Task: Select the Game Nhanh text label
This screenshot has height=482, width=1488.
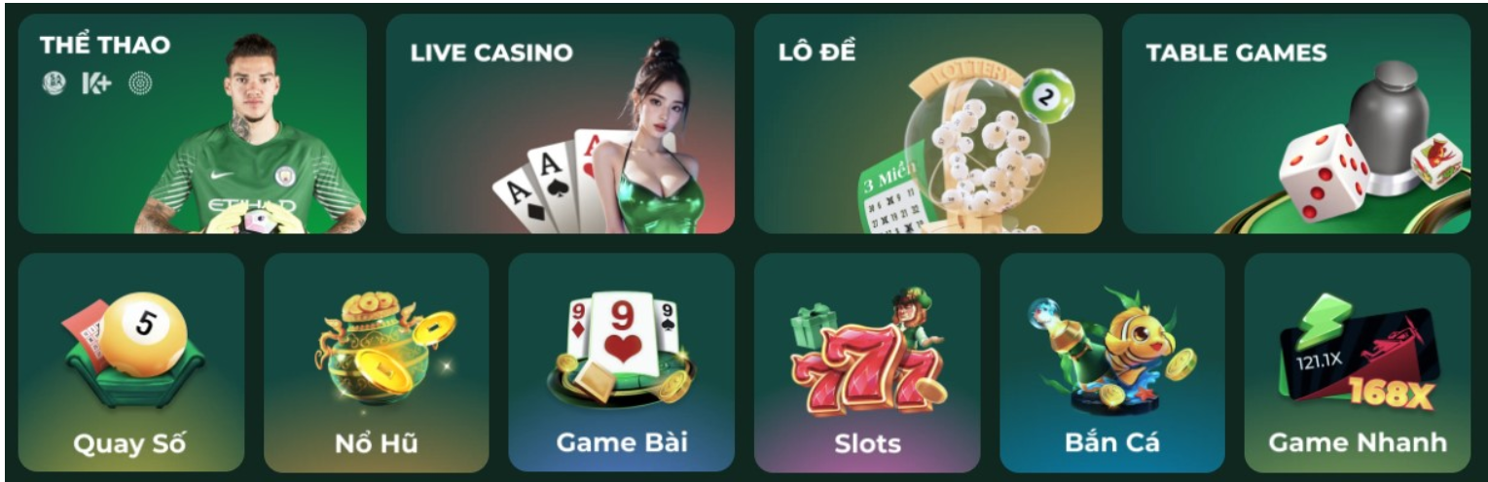Action: [x=1358, y=442]
